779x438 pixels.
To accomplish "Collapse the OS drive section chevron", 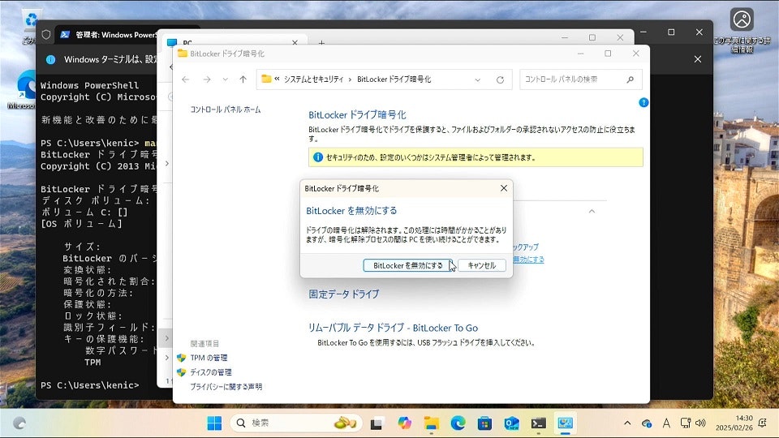I will coord(592,211).
